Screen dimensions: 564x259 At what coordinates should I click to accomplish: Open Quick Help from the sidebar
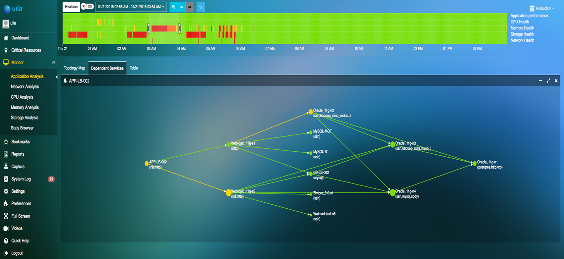click(x=20, y=241)
